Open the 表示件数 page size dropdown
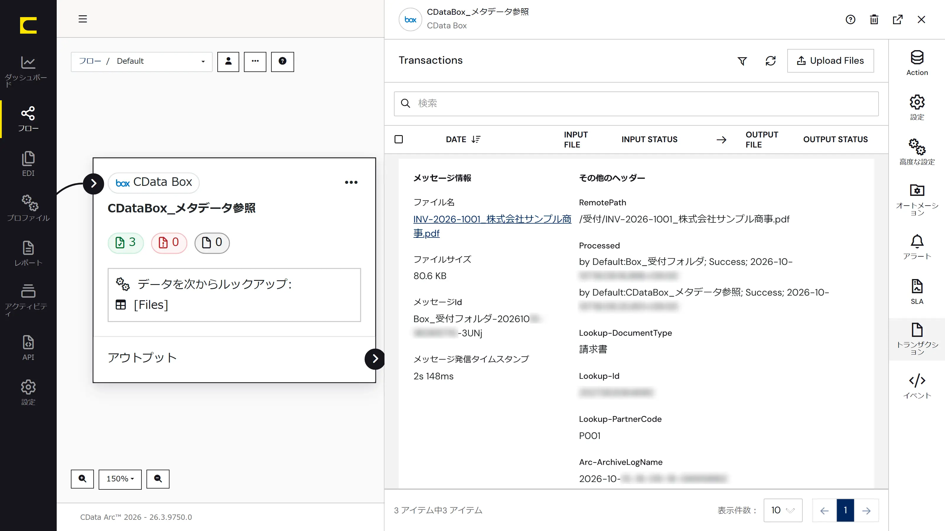Screen dimensions: 945x531 pyautogui.click(x=783, y=510)
